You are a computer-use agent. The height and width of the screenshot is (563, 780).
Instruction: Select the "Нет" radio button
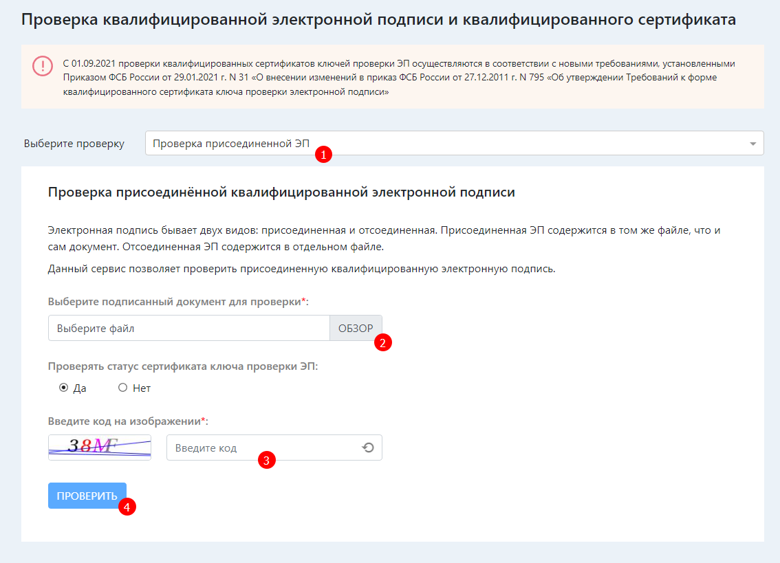(x=122, y=388)
